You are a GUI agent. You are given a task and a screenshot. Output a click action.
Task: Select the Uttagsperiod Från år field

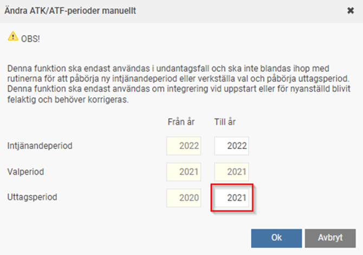point(184,198)
